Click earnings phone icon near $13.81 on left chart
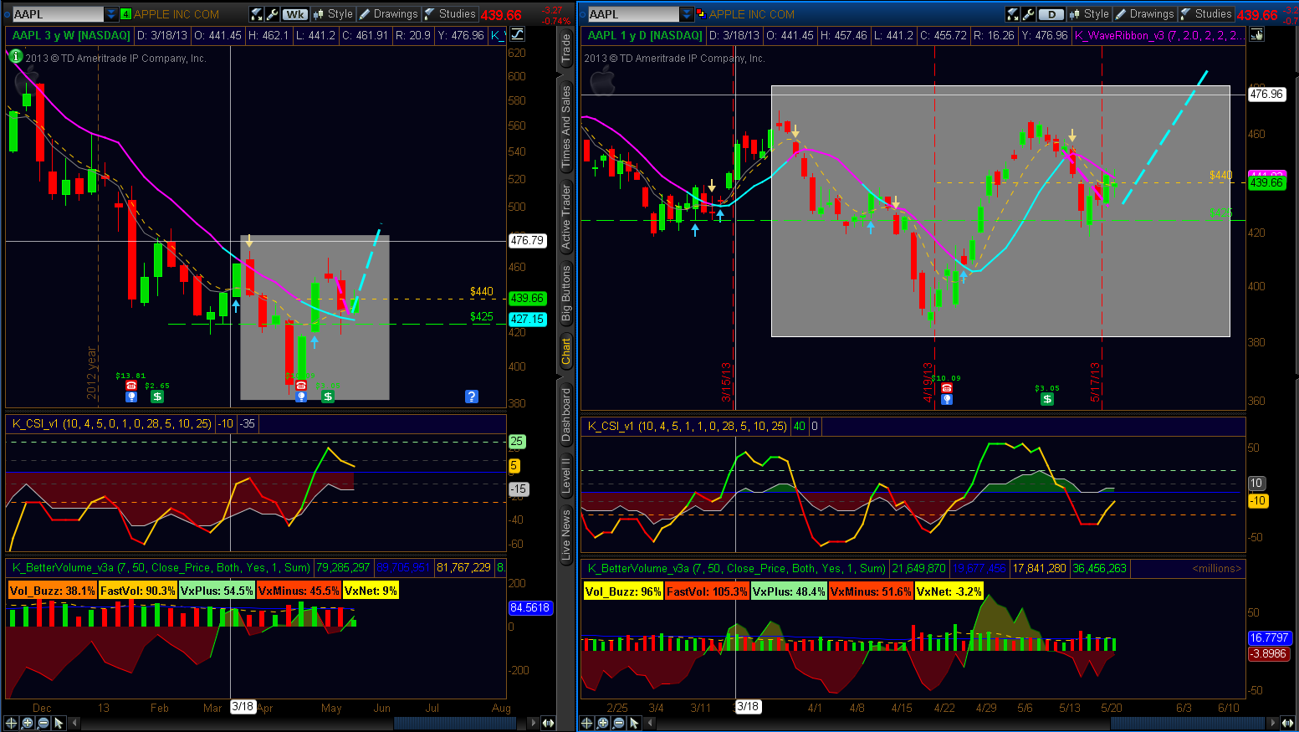Screen dimensions: 1299x732 point(130,386)
